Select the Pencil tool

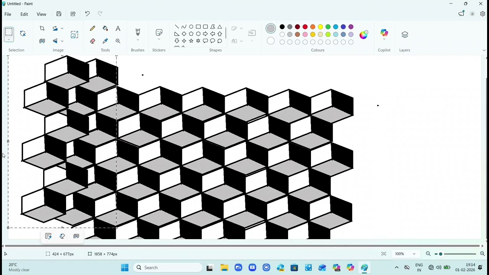click(92, 29)
